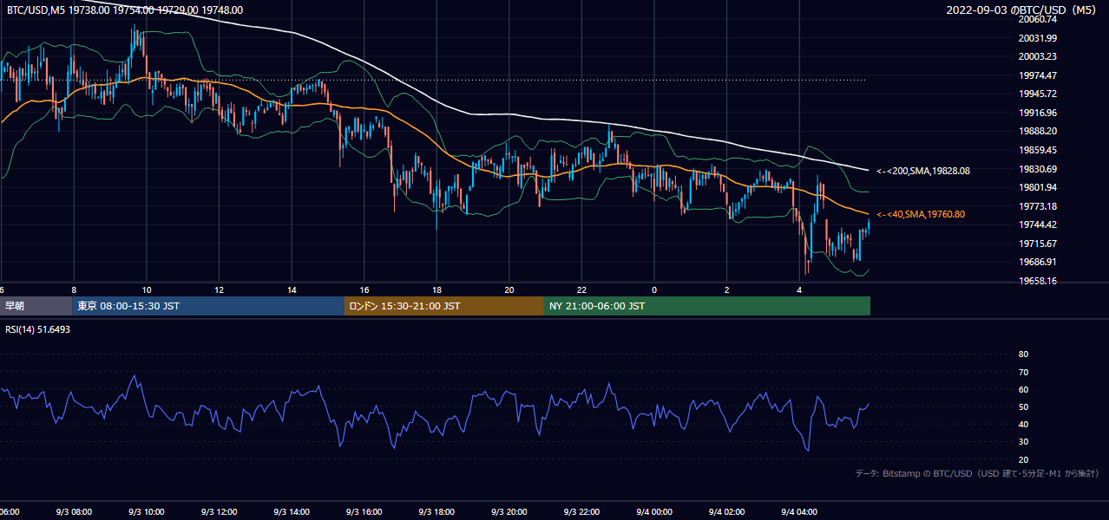
Task: Click the 9/3 10:00 time axis label
Action: (147, 512)
